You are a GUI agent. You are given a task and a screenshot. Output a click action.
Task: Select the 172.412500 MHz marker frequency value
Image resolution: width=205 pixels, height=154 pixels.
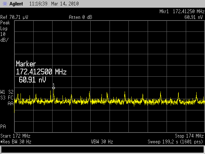(41, 71)
